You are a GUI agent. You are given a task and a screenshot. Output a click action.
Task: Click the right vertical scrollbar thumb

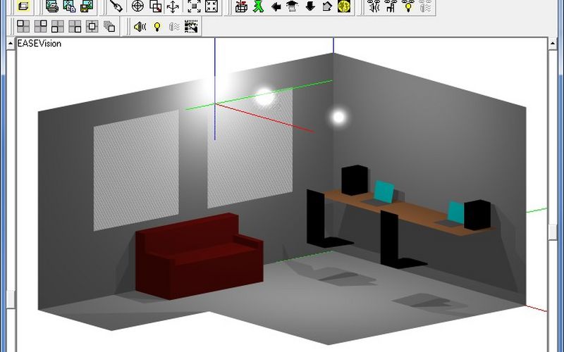point(553,232)
